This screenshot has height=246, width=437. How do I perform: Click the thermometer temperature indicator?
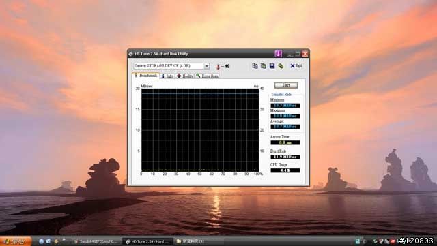pyautogui.click(x=218, y=66)
